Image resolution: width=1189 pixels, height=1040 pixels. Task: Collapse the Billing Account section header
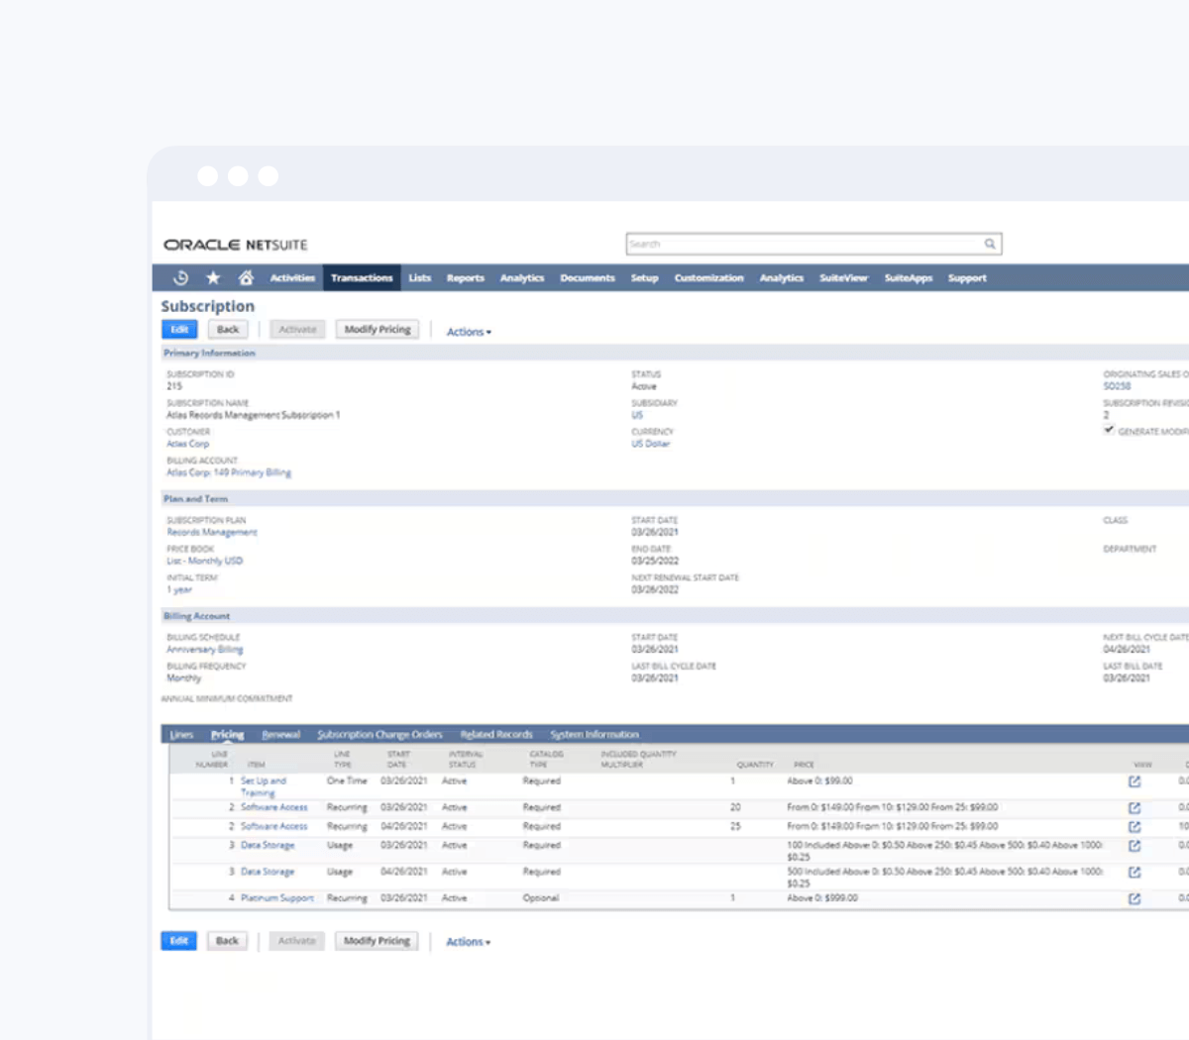[x=196, y=616]
